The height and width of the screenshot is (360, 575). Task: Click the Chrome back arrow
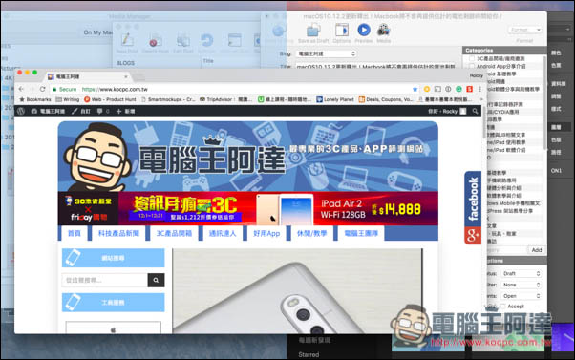(21, 89)
